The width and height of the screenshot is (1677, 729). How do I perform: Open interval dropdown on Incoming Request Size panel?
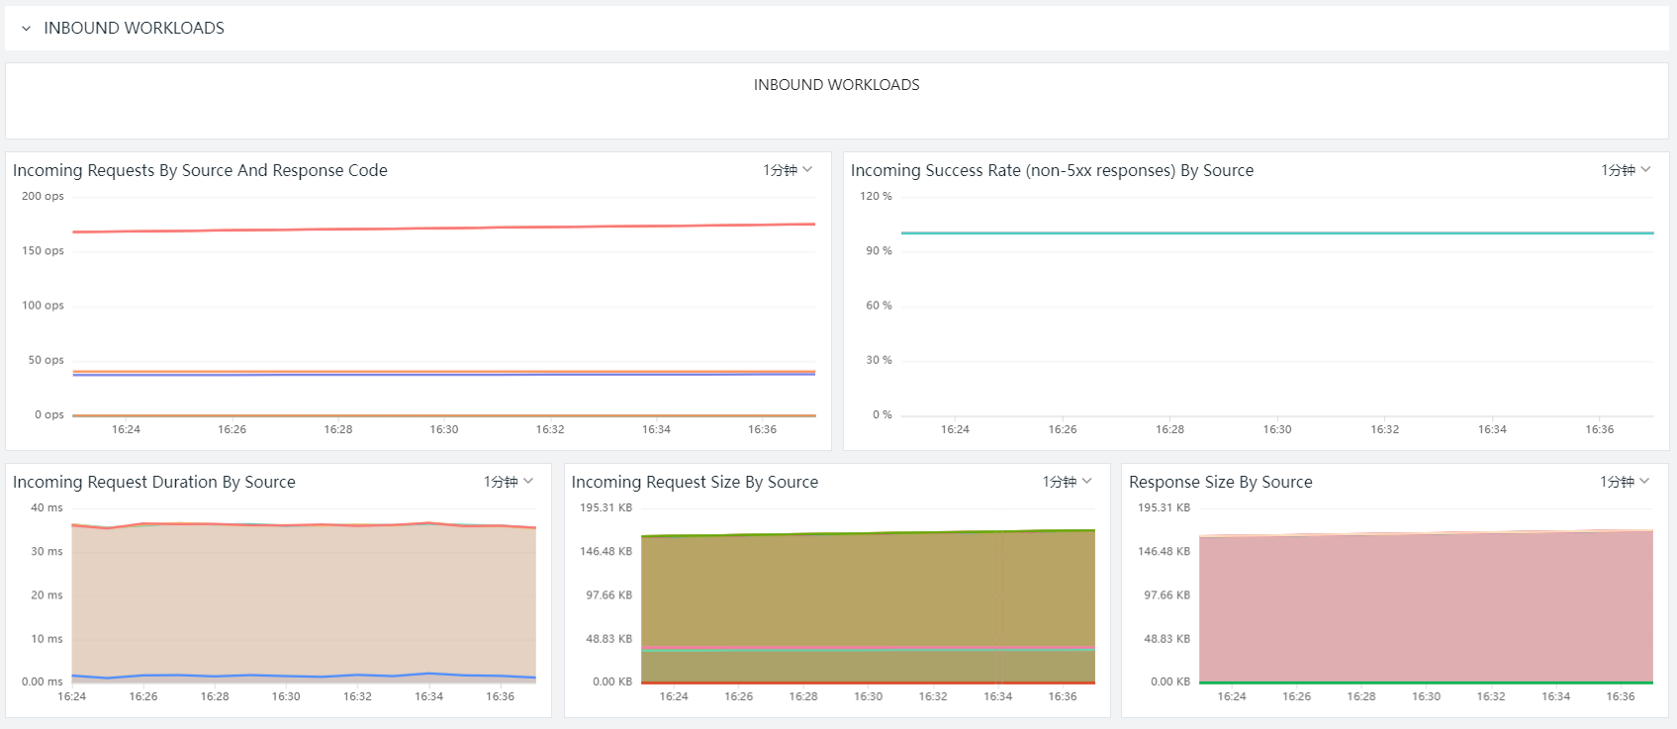(x=1067, y=482)
